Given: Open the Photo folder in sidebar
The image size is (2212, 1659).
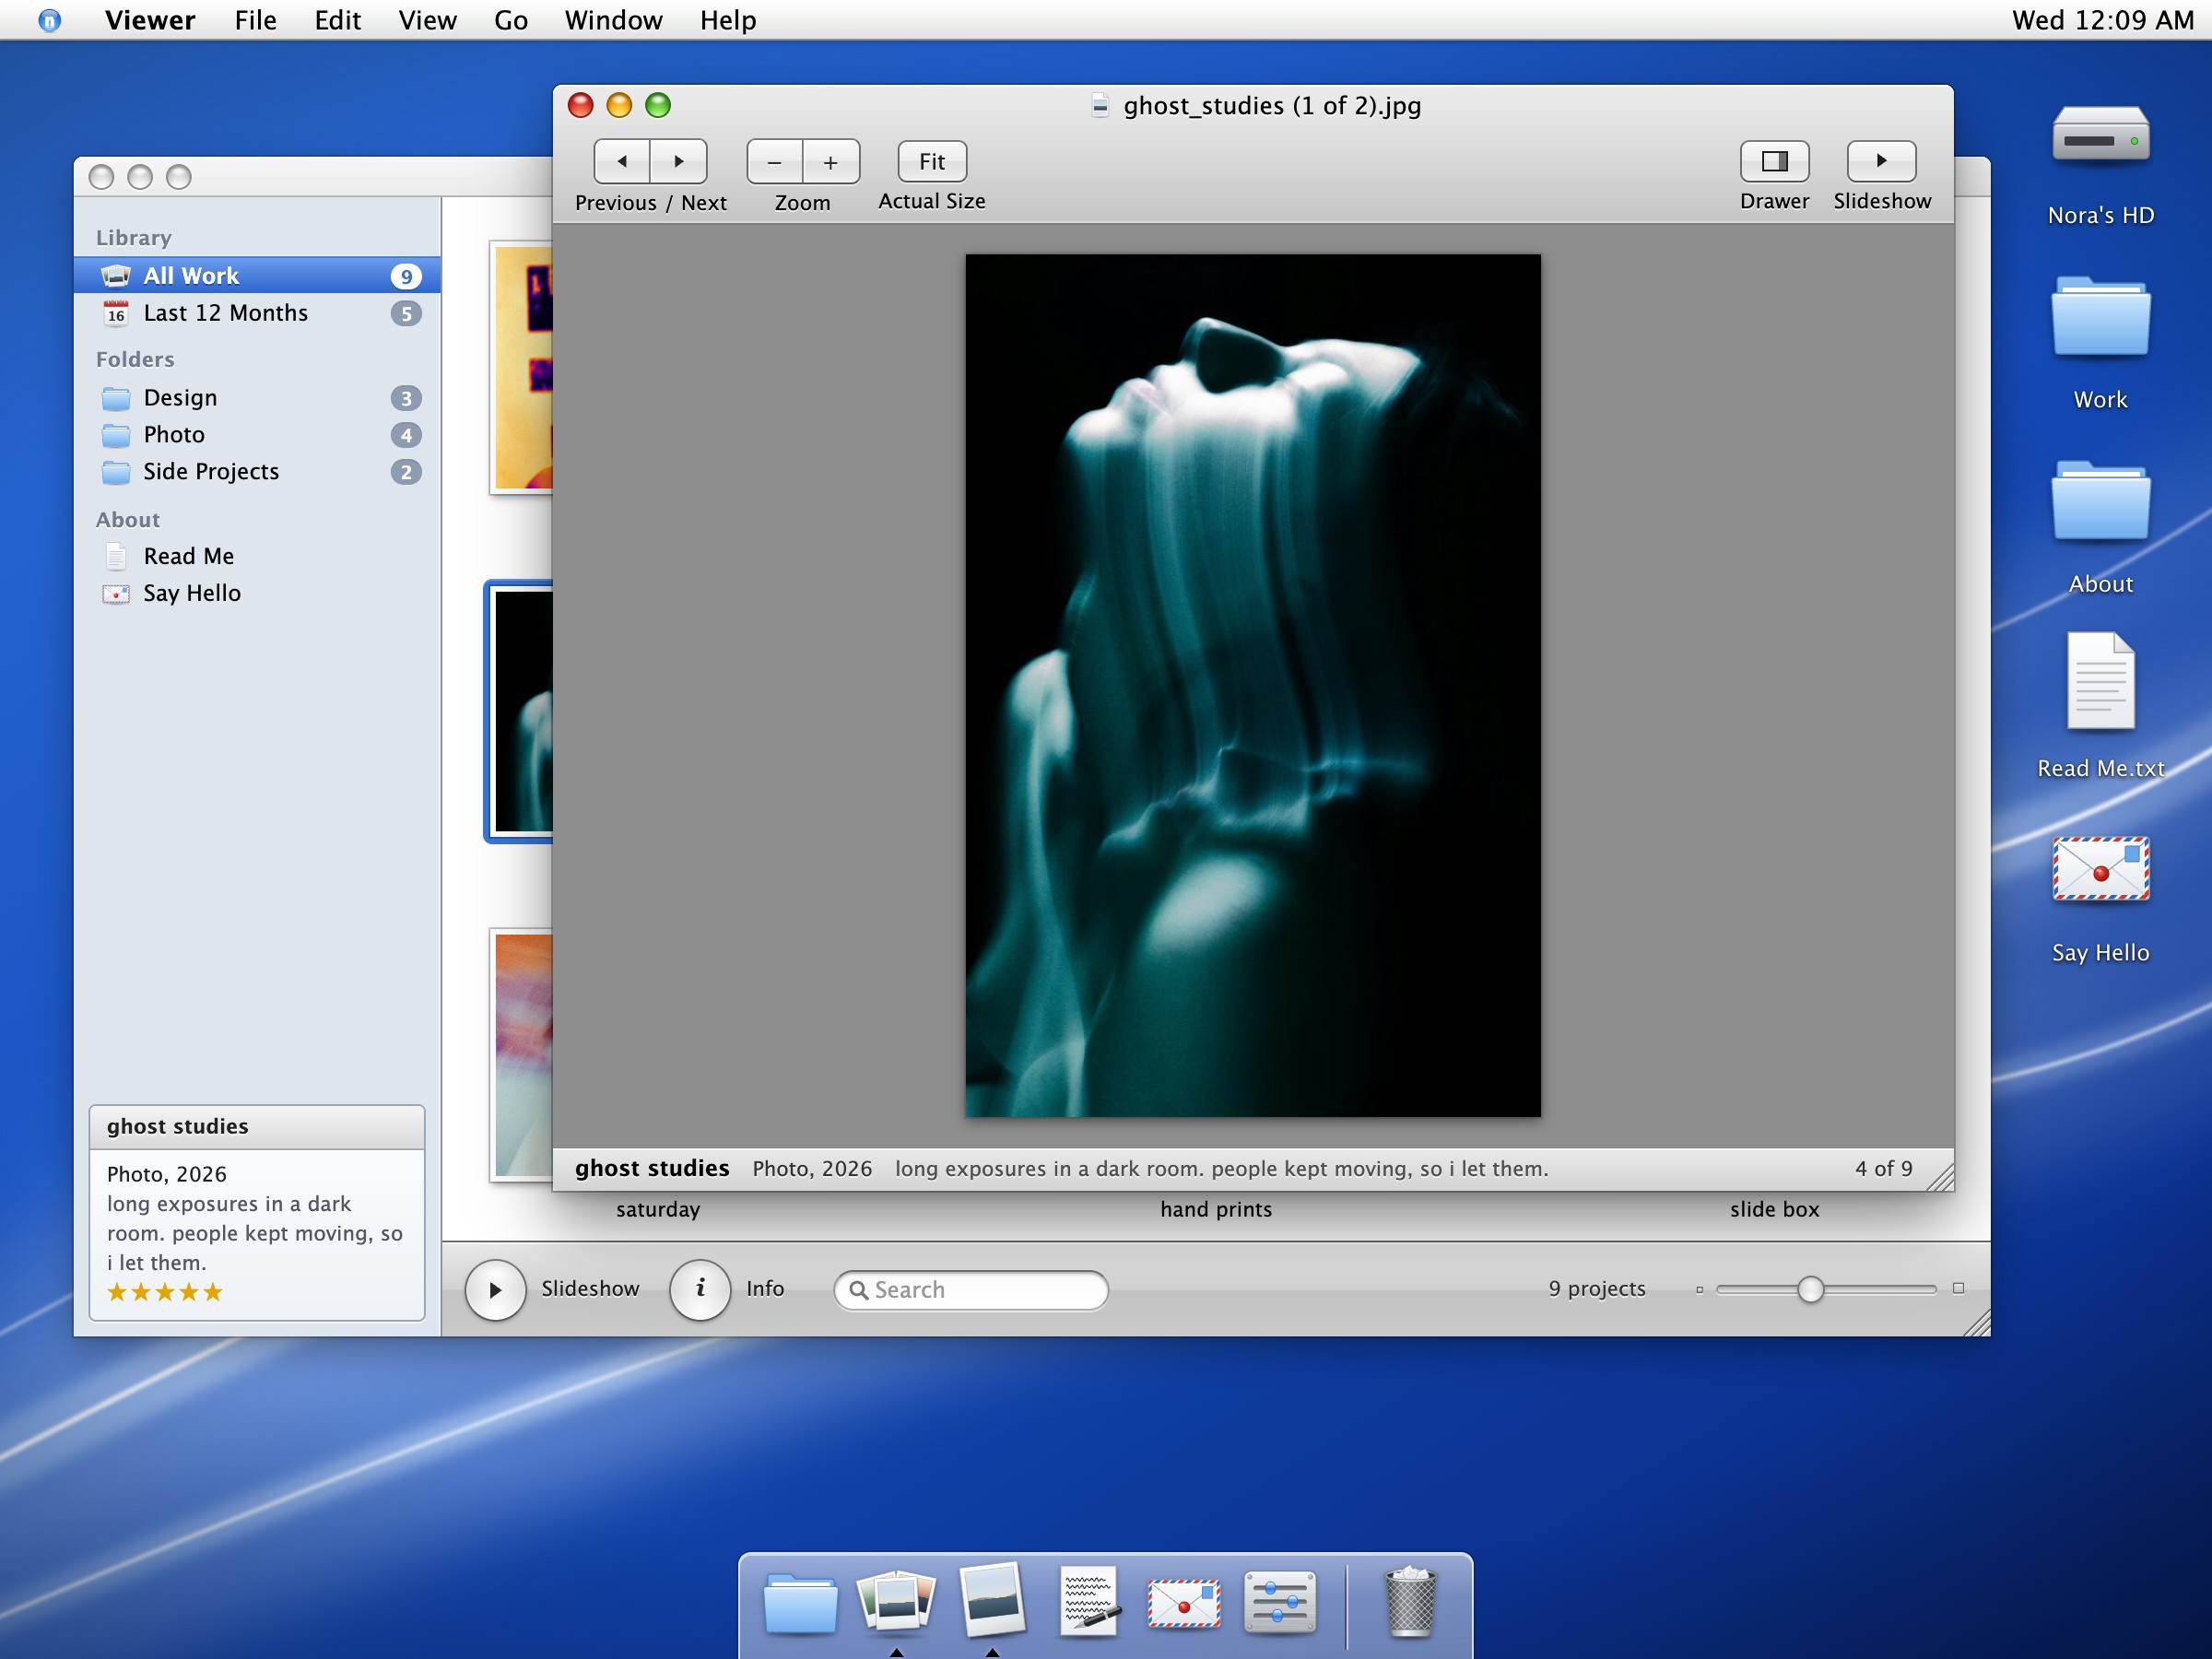Looking at the screenshot, I should tap(257, 435).
